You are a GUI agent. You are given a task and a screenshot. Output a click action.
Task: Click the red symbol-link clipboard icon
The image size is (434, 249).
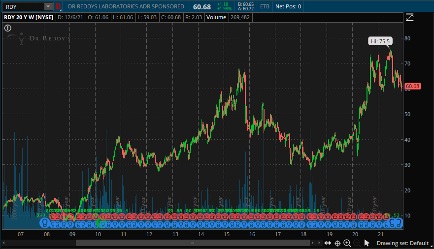tap(58, 6)
